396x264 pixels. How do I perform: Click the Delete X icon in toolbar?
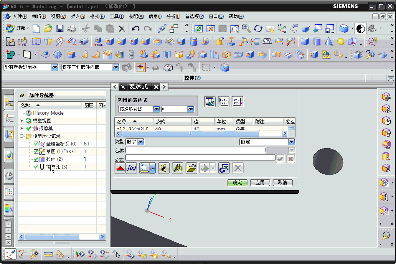(122, 28)
